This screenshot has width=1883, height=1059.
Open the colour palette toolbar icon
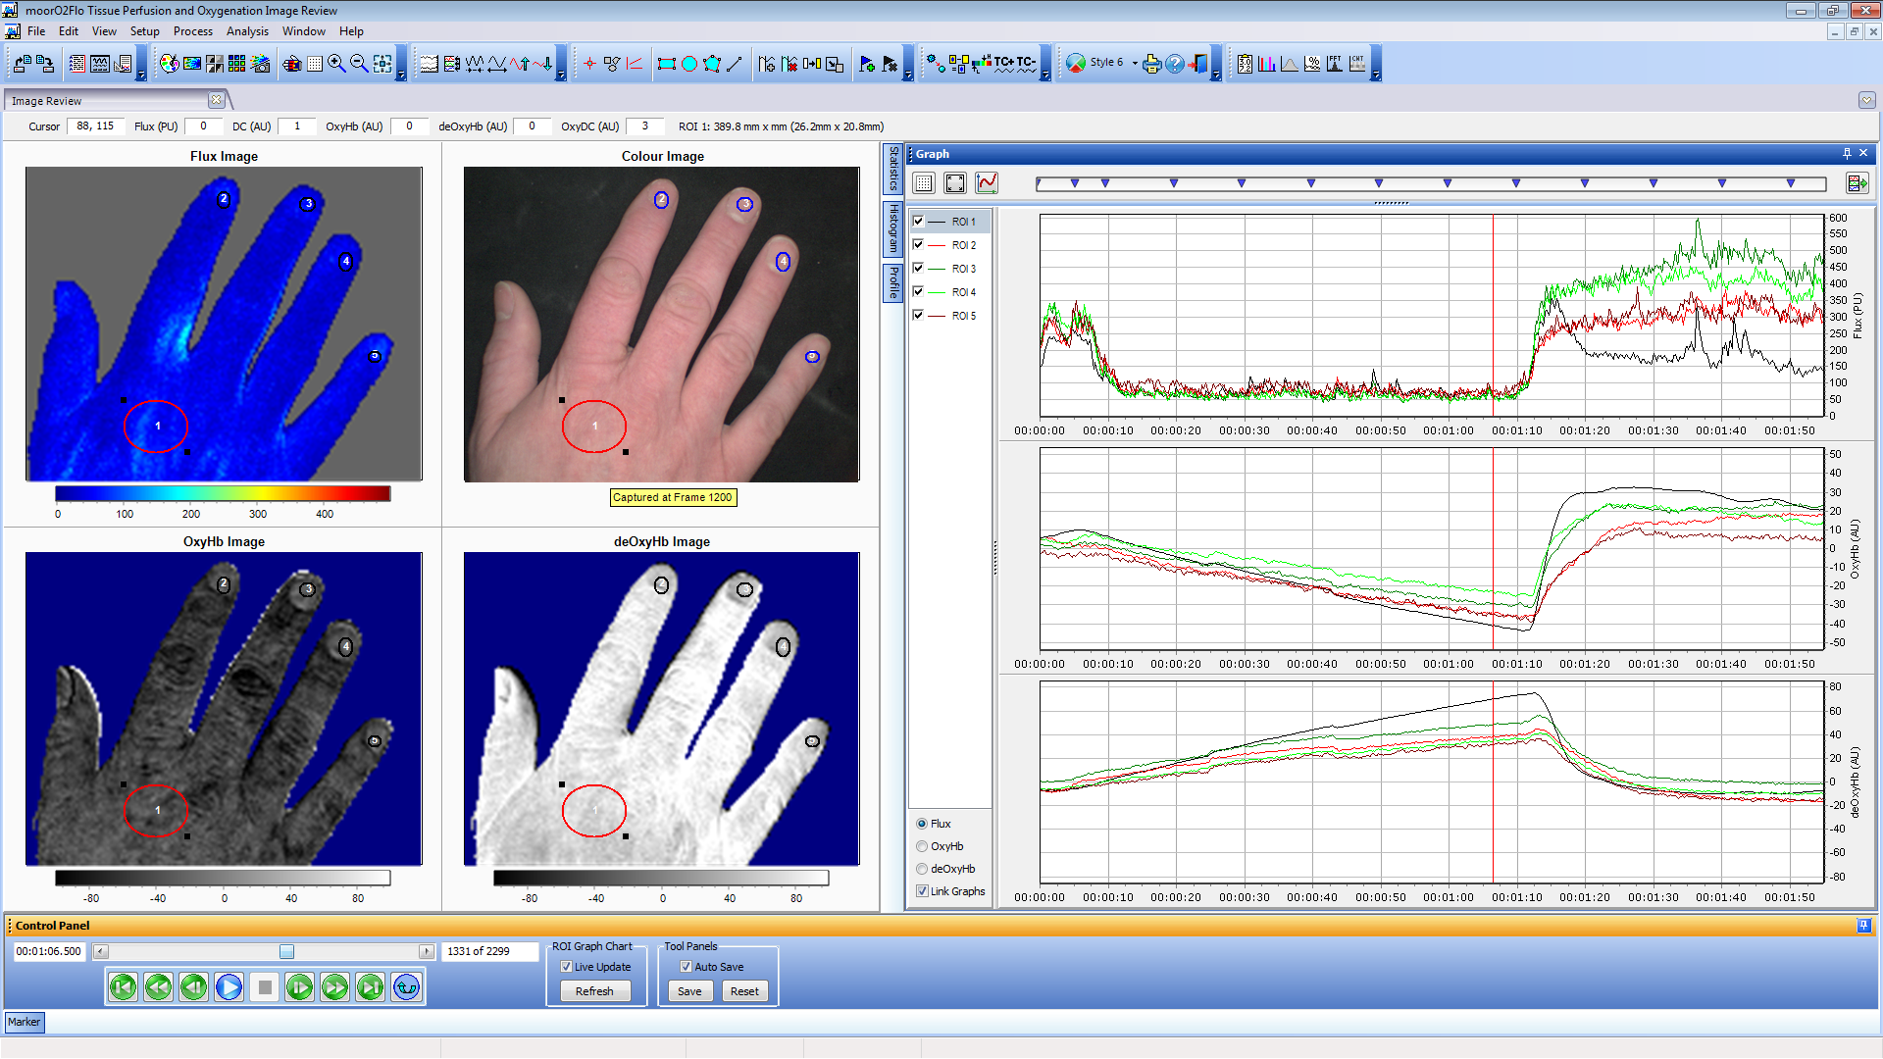pyautogui.click(x=170, y=64)
